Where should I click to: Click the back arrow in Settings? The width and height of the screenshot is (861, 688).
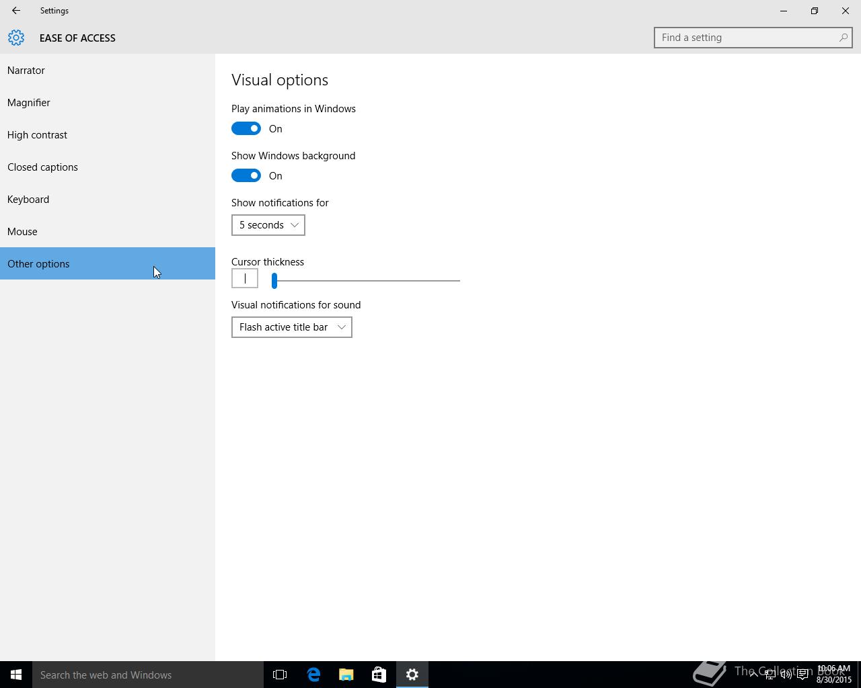pyautogui.click(x=16, y=11)
